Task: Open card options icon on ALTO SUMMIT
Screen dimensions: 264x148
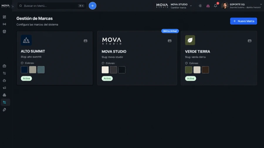Action: (x=86, y=41)
